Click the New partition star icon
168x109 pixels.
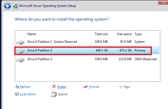coord(121,87)
